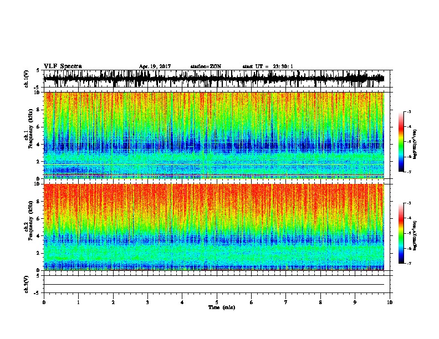Click the time axis tick label 5
The image size is (439, 339).
(x=217, y=302)
